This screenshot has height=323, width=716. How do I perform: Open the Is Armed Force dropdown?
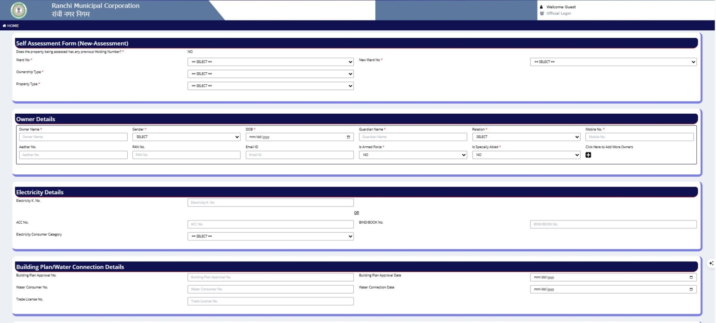pos(413,155)
